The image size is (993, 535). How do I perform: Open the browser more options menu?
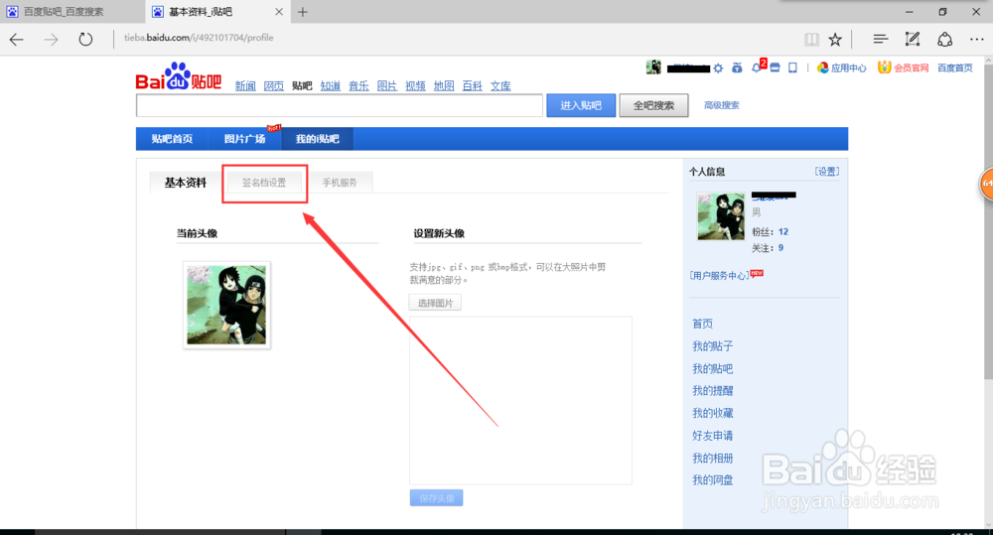coord(976,40)
